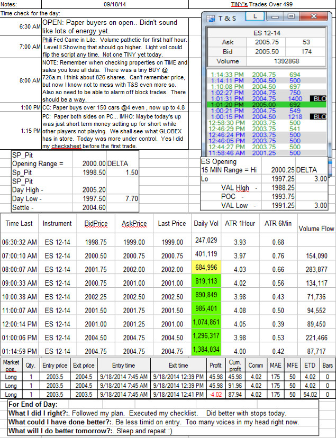Select the Notes: cell
The image size is (336, 438).
click(x=21, y=4)
